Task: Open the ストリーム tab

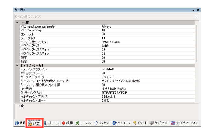Action: pyautogui.click(x=51, y=123)
